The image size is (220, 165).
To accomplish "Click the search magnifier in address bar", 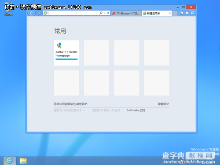I will [101, 13].
